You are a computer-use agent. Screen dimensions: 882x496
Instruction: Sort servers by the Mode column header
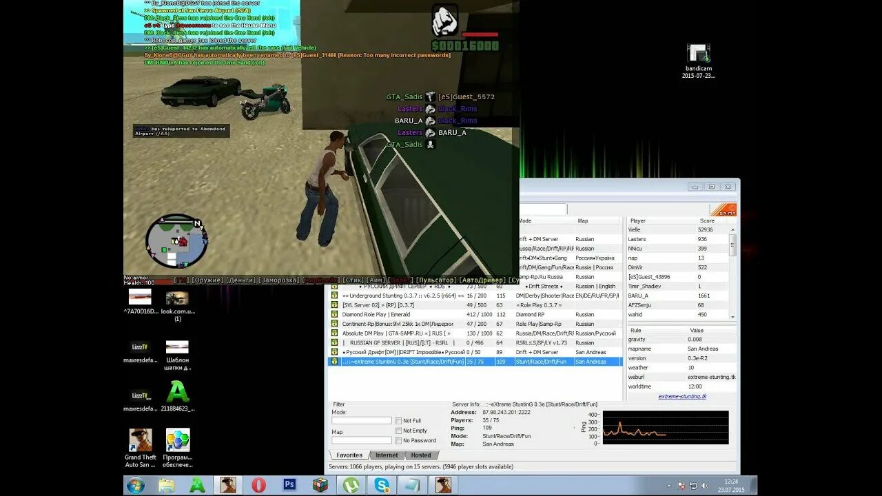pos(546,221)
